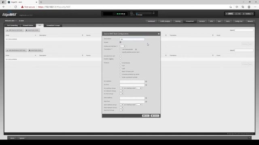259x145 pixels.
Task: Click help icon next to Dest Address
Action: pyautogui.click(x=146, y=98)
